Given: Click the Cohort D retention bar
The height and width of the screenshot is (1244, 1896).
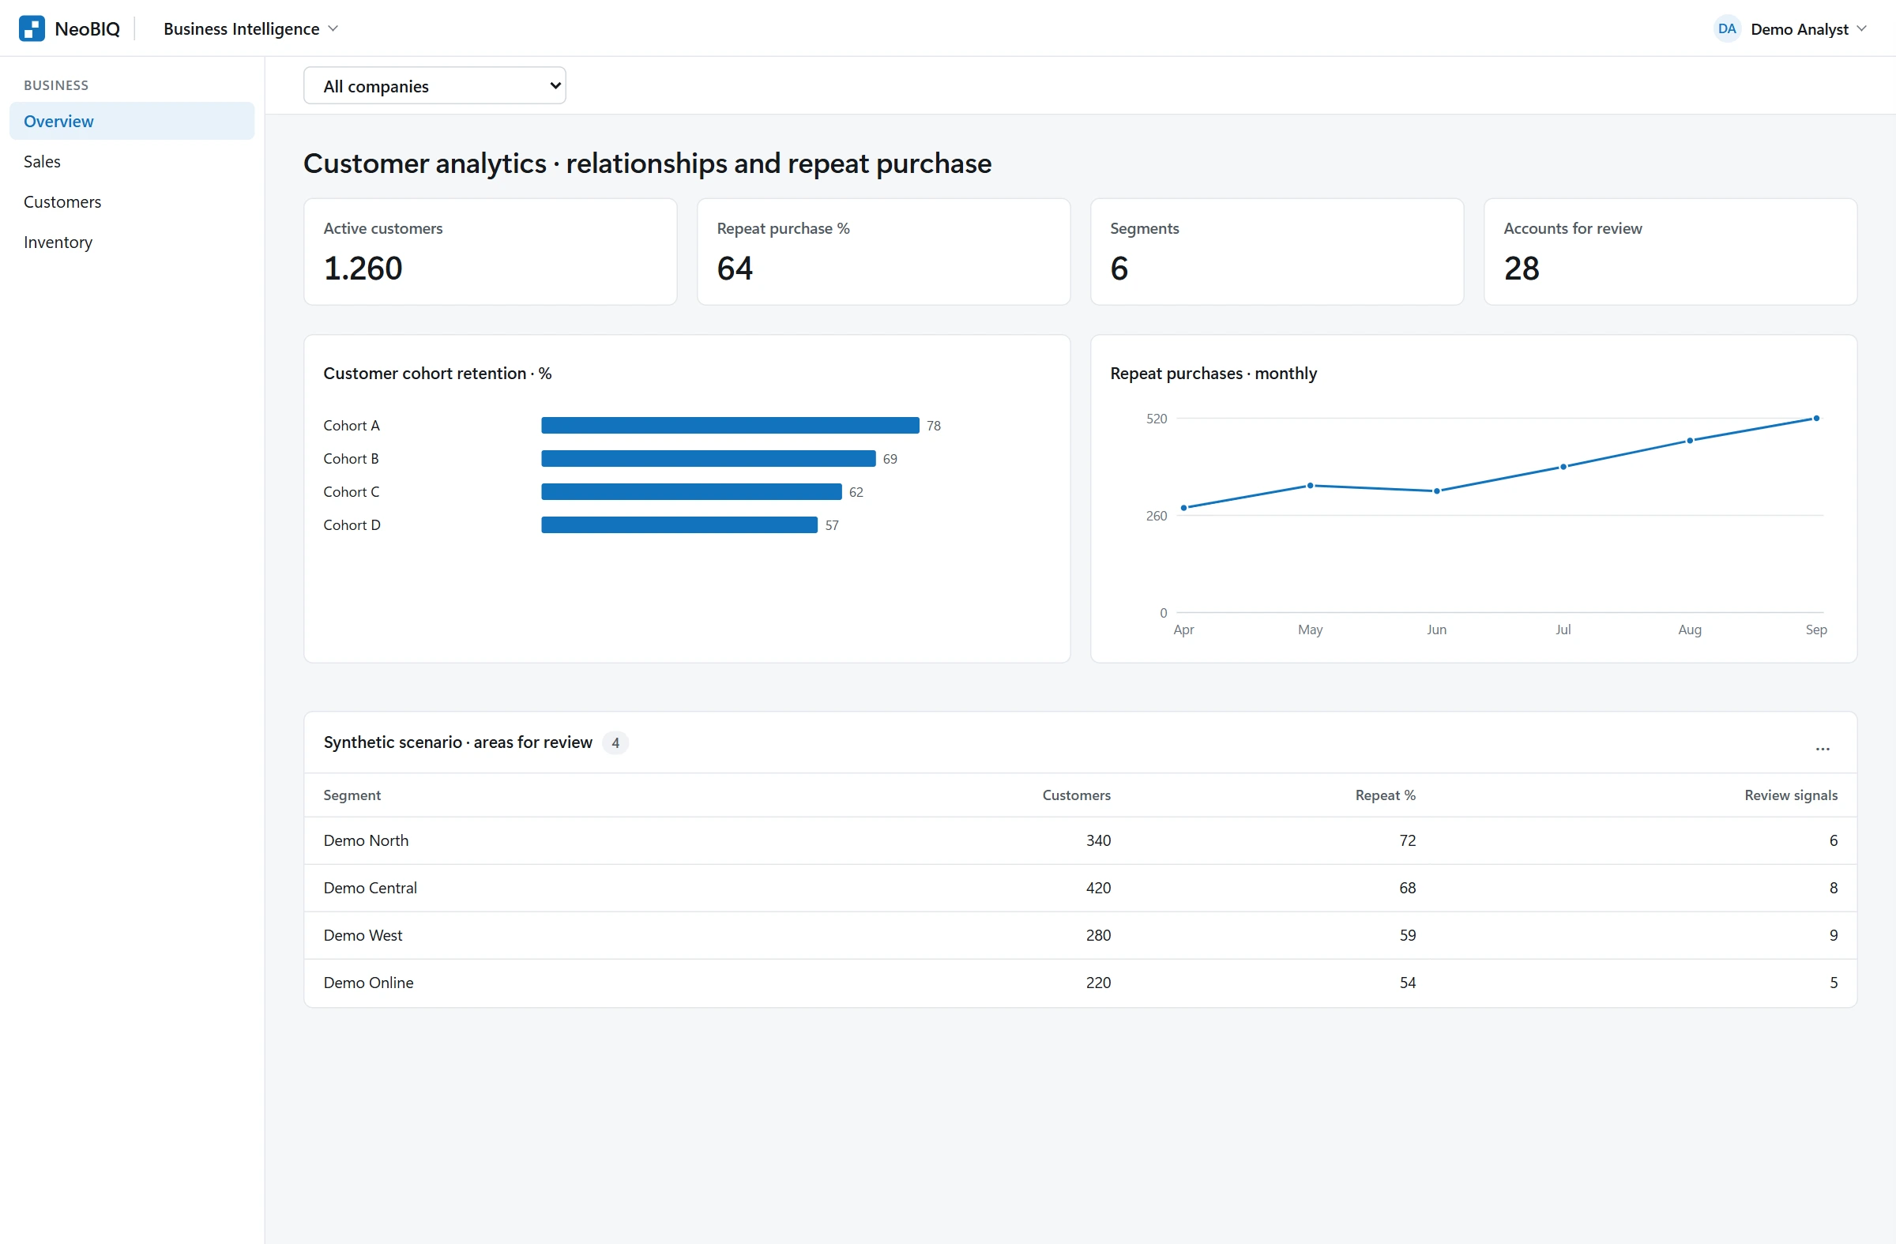Looking at the screenshot, I should [x=679, y=524].
